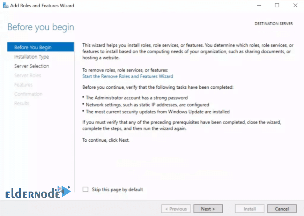Click the Previous button

[x=176, y=209]
